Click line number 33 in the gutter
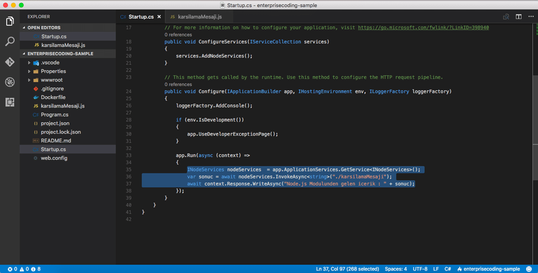 tap(129, 155)
